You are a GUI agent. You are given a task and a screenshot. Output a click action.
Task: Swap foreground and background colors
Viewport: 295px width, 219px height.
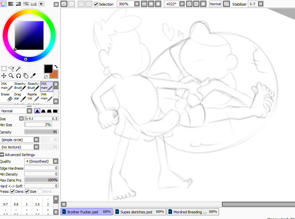pos(56,67)
